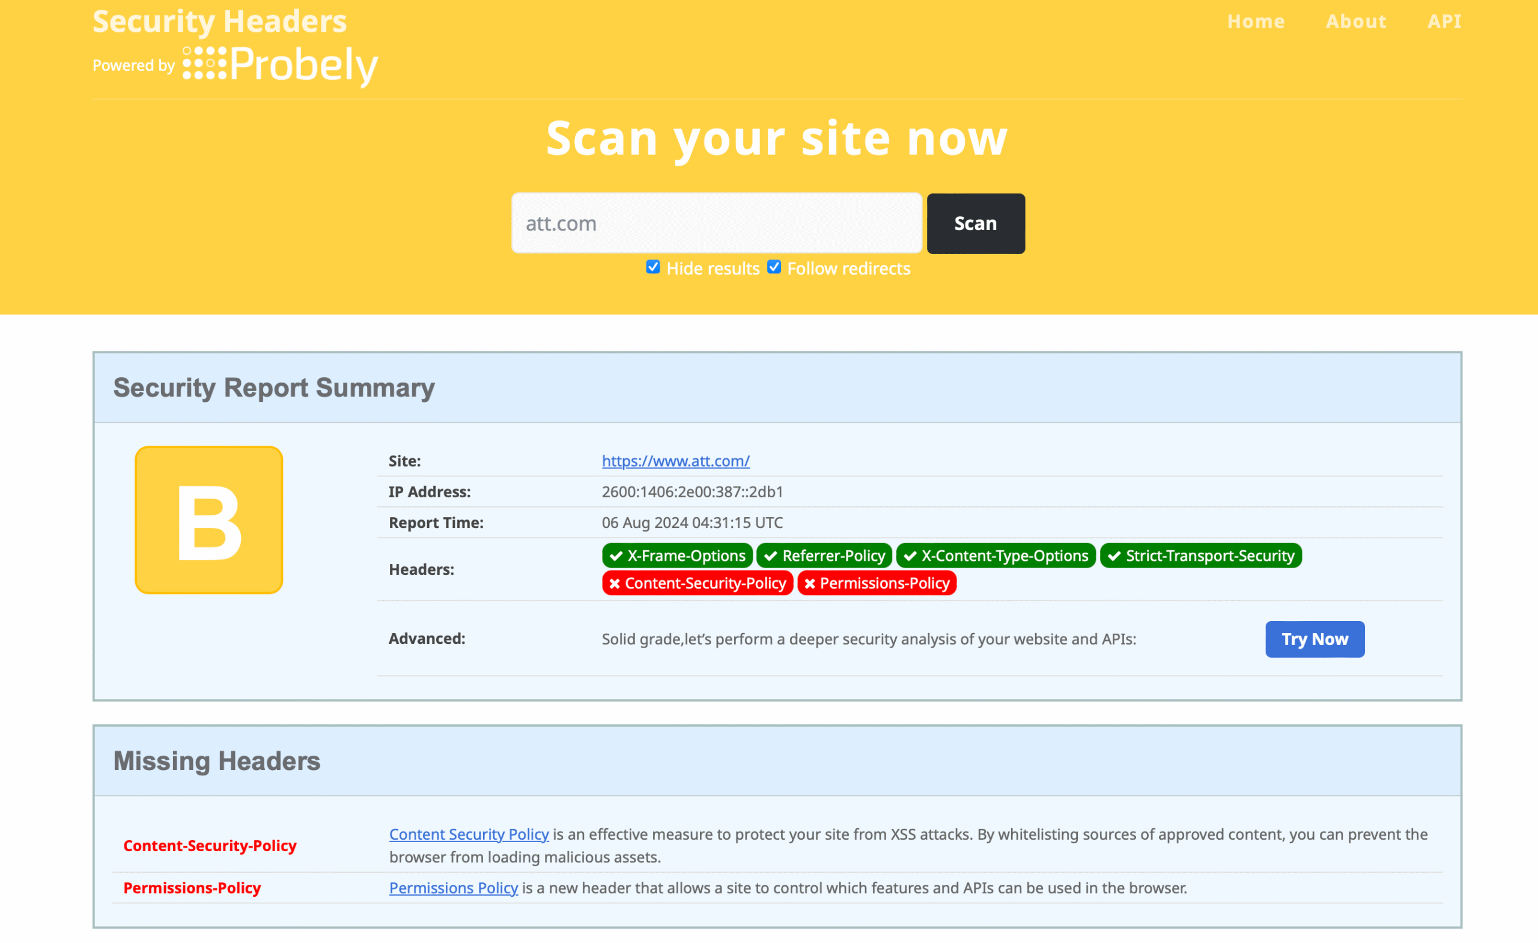This screenshot has width=1538, height=943.
Task: Click the Security Headers site title
Action: coord(219,21)
